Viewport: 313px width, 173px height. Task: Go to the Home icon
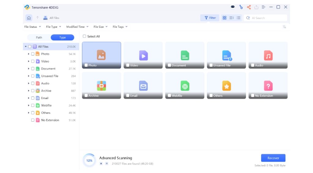[x=29, y=18]
